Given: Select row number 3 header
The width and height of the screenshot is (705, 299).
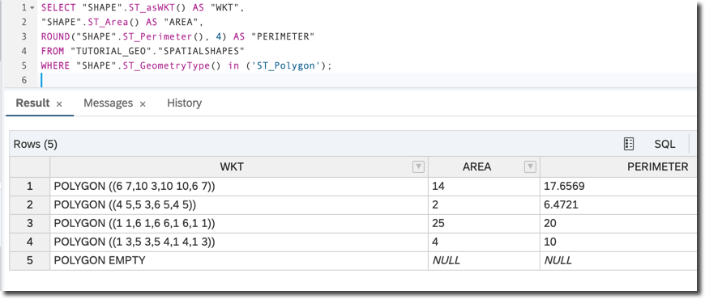Looking at the screenshot, I should pyautogui.click(x=30, y=223).
